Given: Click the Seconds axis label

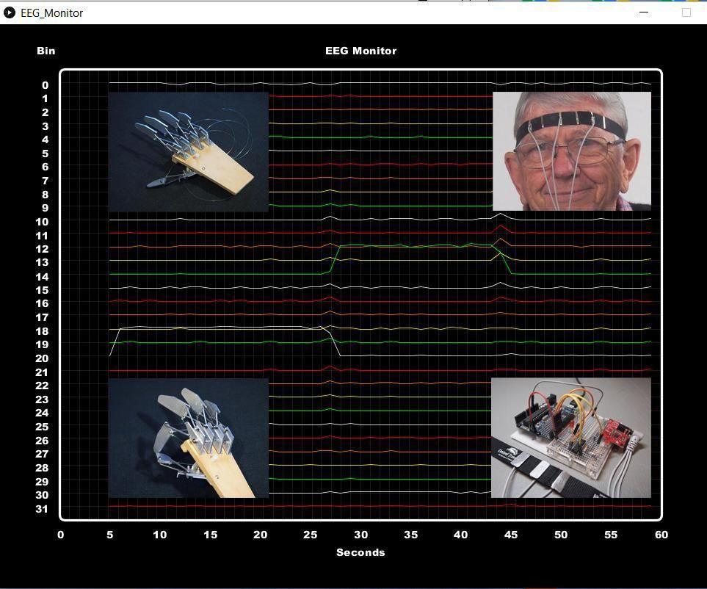Looking at the screenshot, I should pos(360,552).
